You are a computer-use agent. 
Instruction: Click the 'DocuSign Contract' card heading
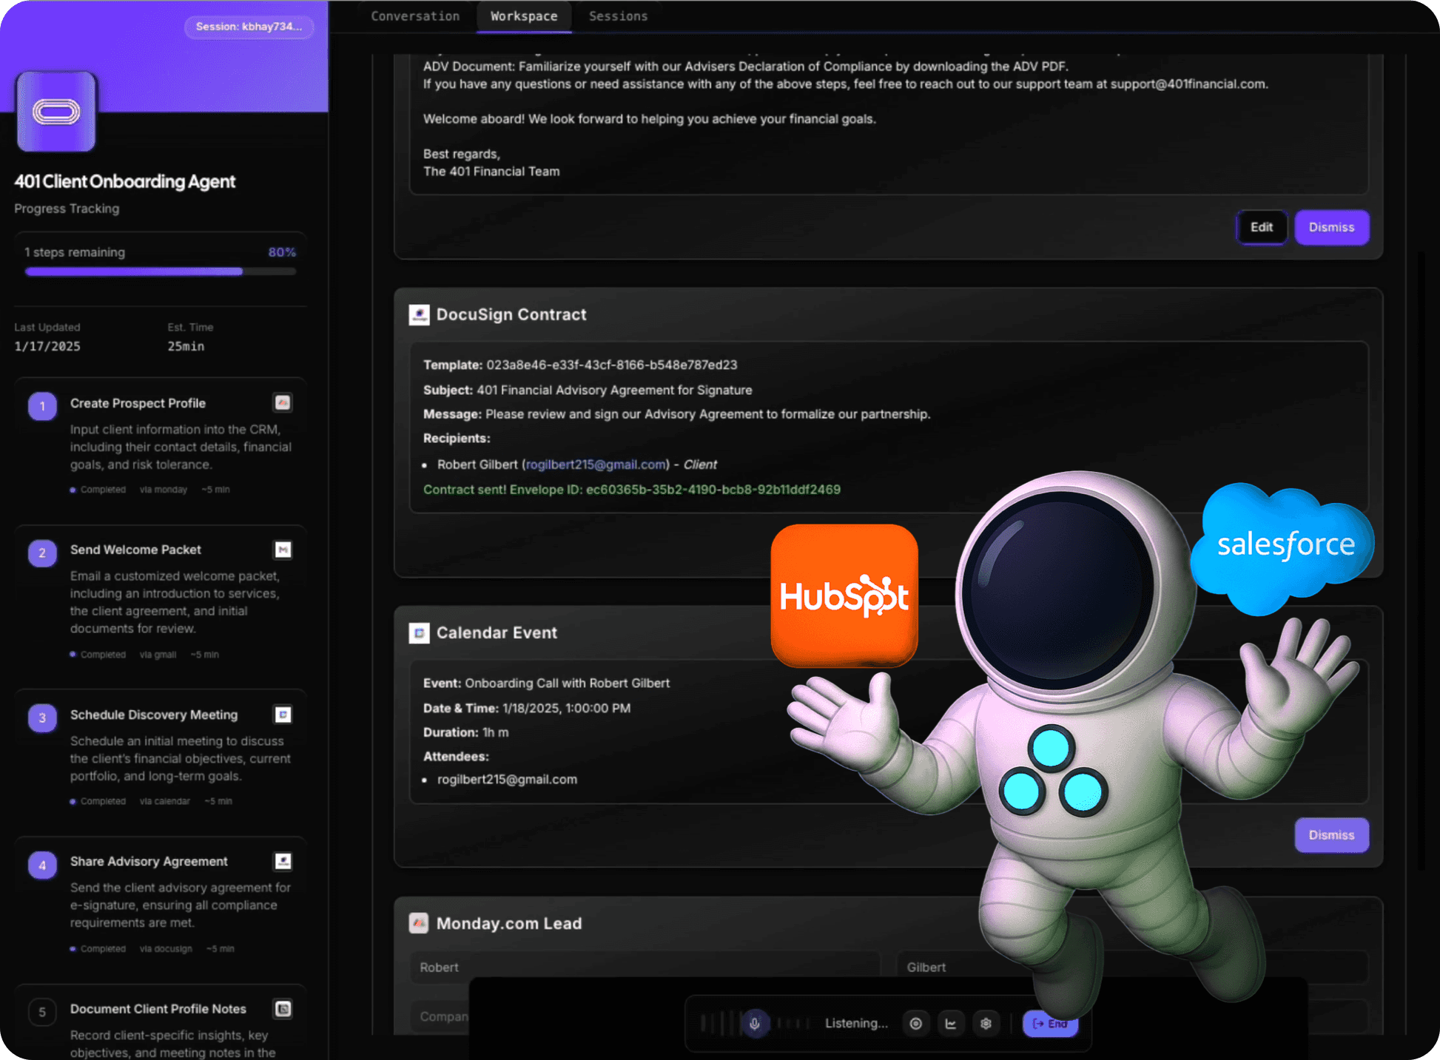pyautogui.click(x=511, y=314)
